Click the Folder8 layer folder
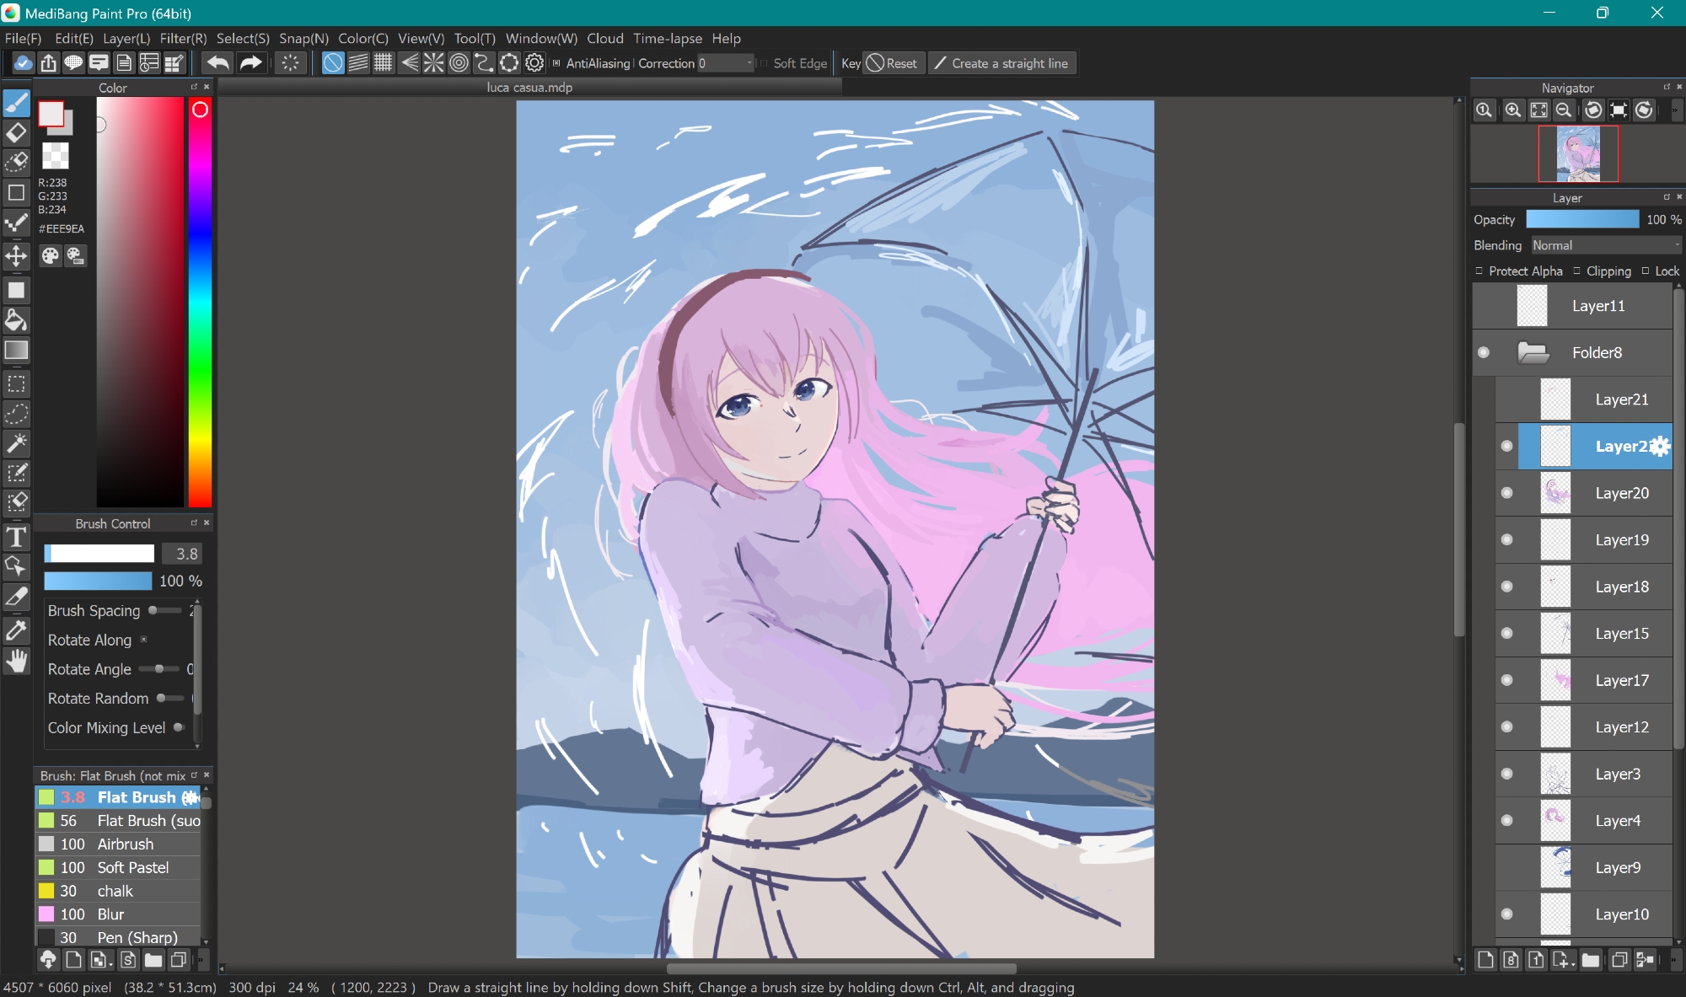The height and width of the screenshot is (997, 1686). point(1596,352)
